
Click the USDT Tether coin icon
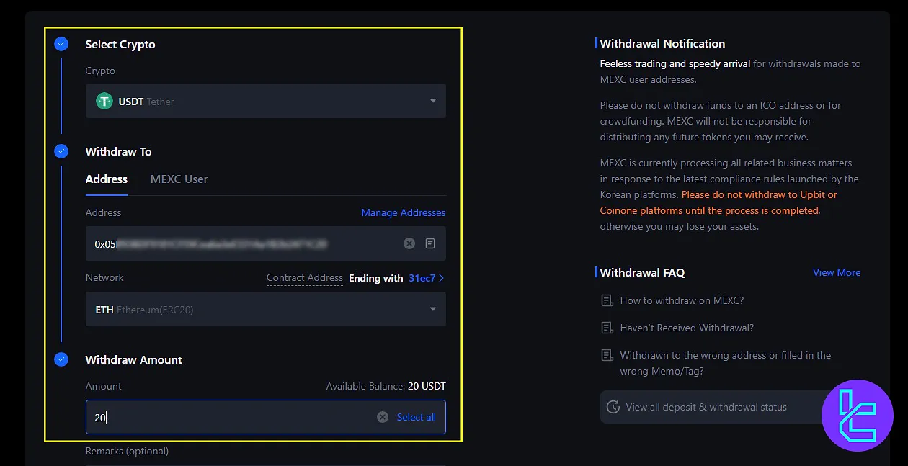(x=104, y=102)
